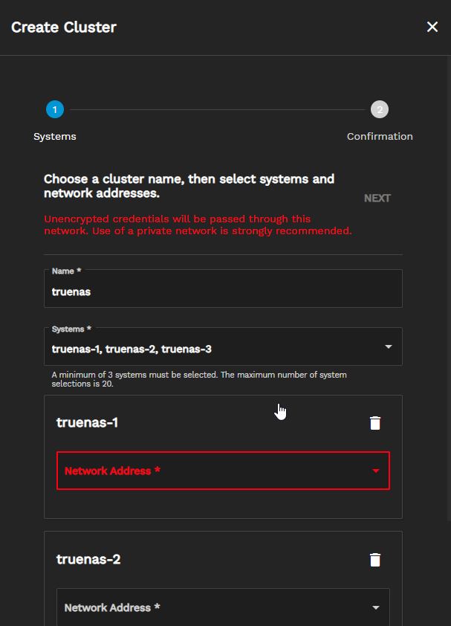The width and height of the screenshot is (451, 626).
Task: Select the Systems step label
Action: [x=55, y=137]
